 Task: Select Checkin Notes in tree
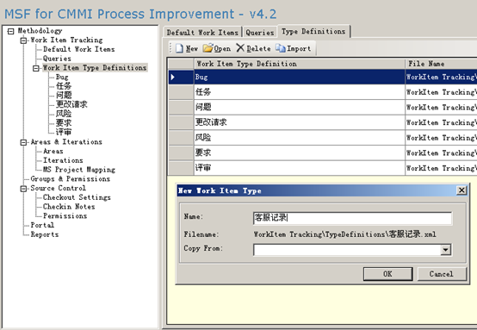click(x=69, y=207)
